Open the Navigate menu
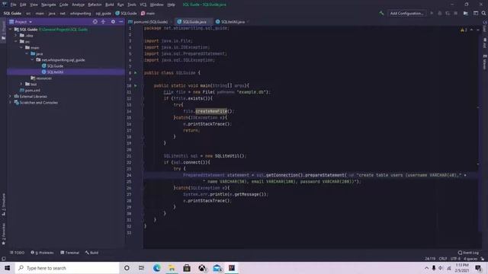 (x=49, y=5)
